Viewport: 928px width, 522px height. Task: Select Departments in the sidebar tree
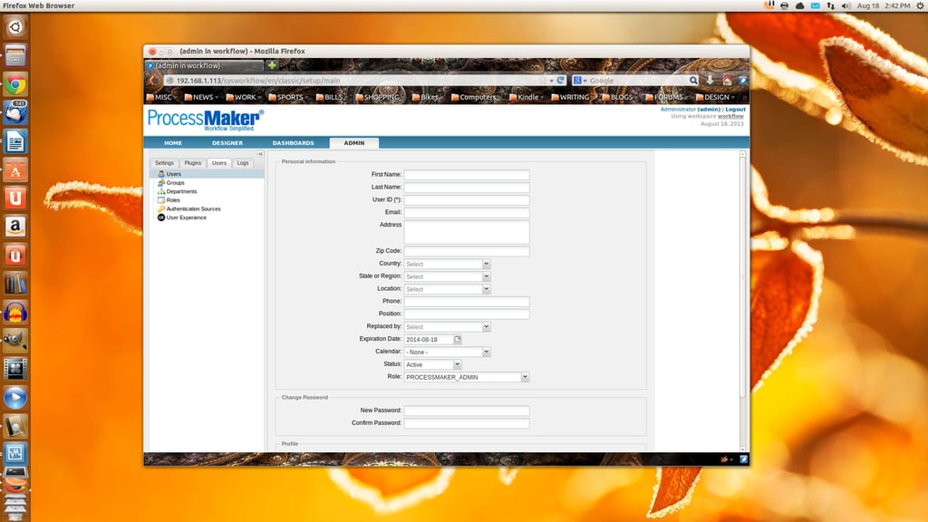[181, 191]
